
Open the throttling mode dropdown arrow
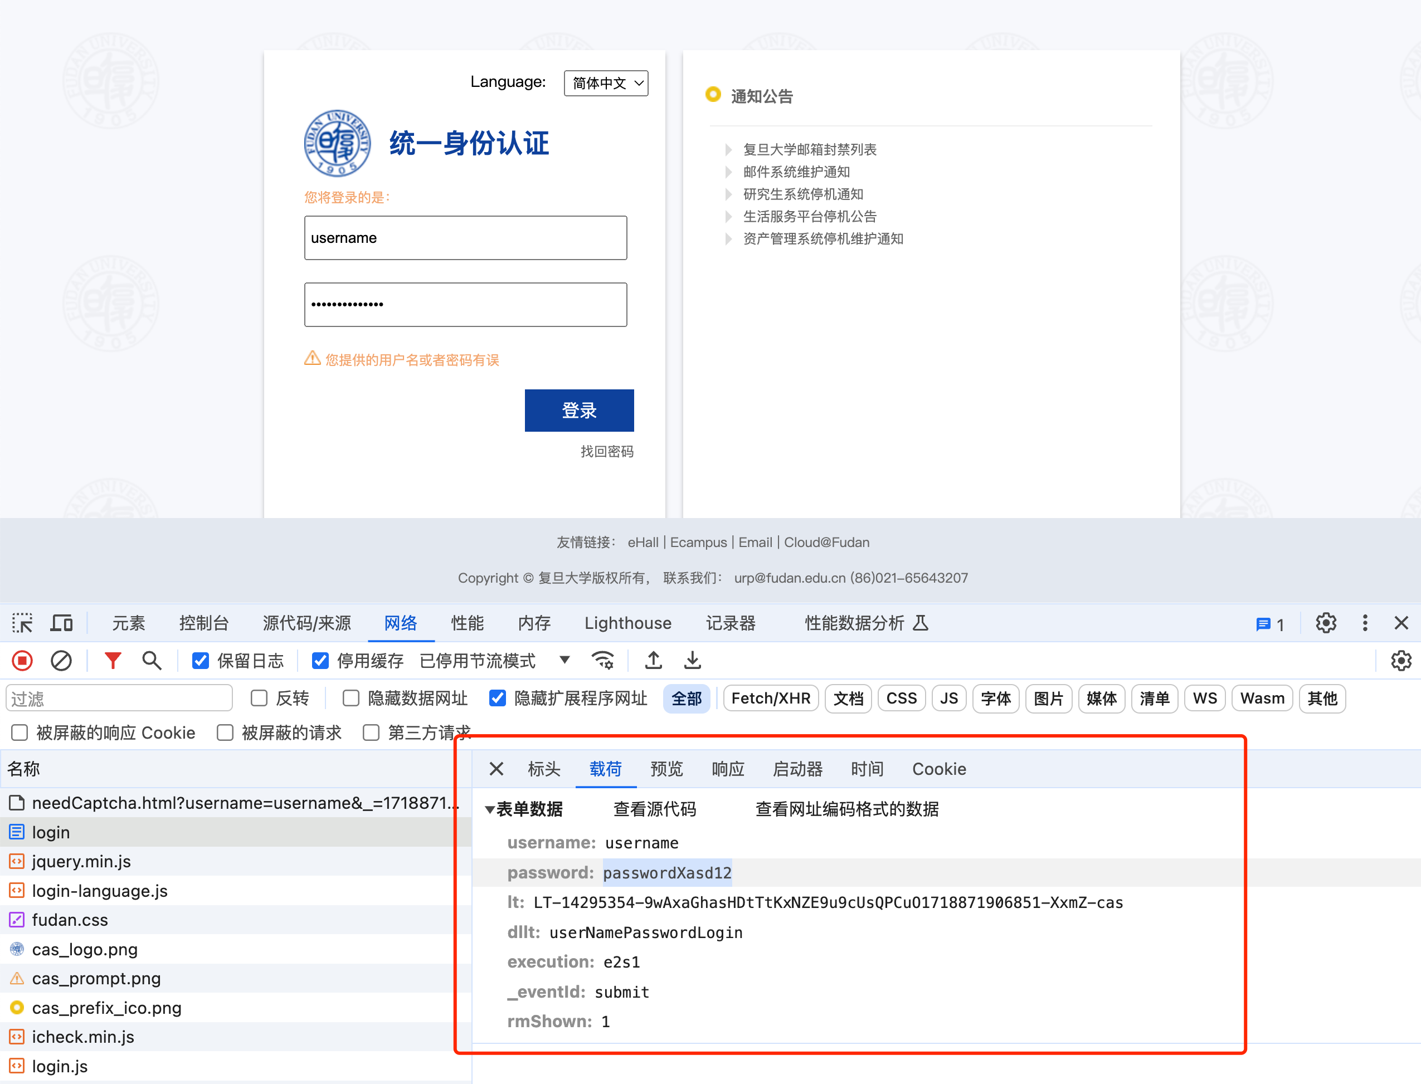(564, 660)
